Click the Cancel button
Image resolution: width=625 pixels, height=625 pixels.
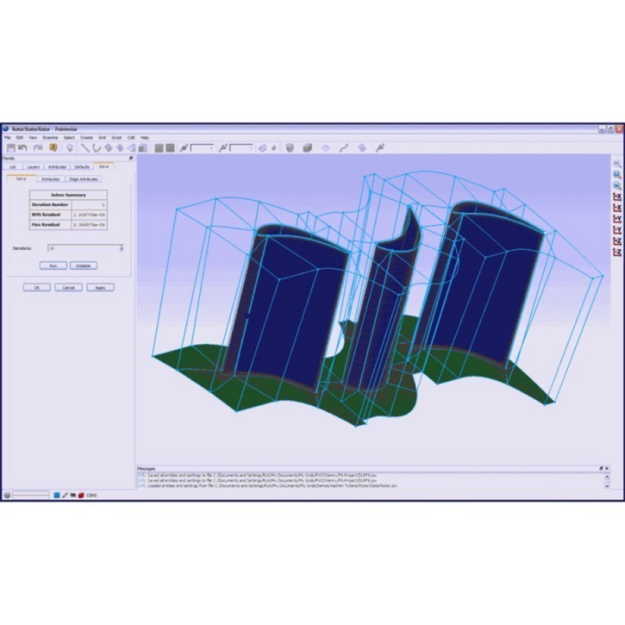click(x=69, y=287)
